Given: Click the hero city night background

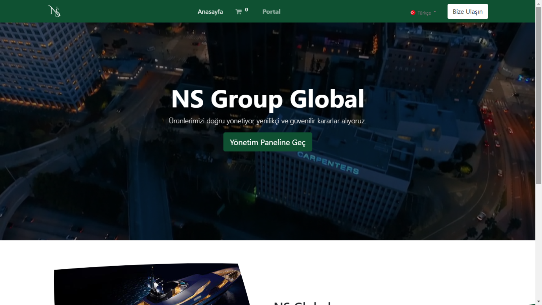Looking at the screenshot, I should tap(85, 169).
